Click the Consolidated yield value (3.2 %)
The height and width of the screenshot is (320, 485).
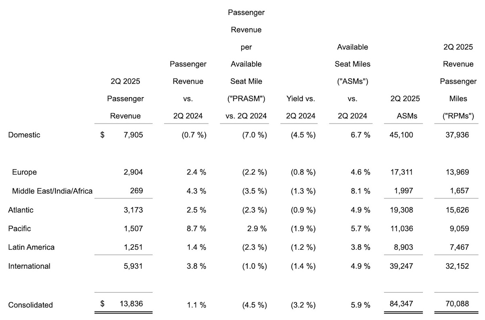303,305
